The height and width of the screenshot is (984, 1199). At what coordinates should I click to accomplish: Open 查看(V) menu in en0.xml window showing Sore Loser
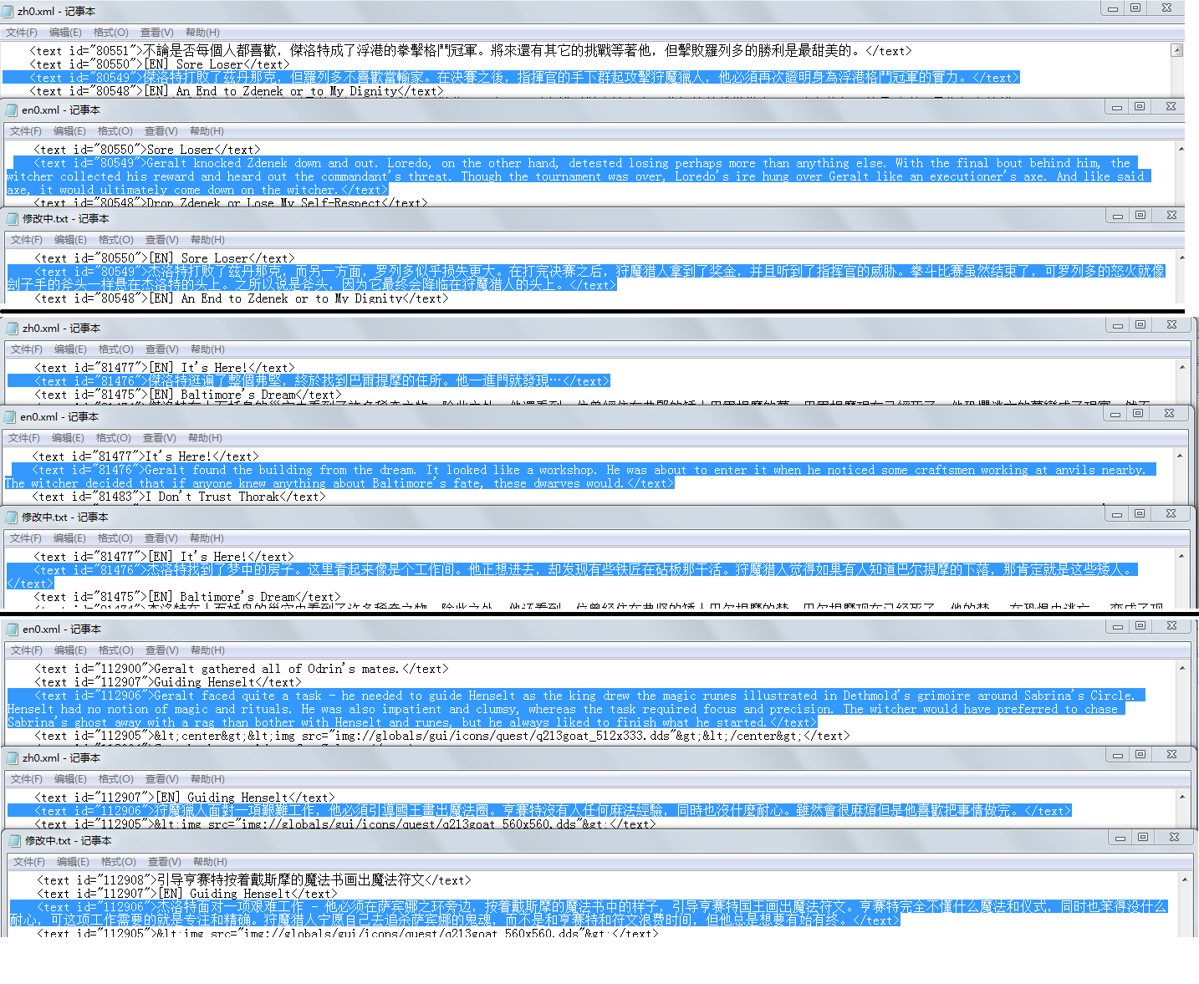(161, 131)
